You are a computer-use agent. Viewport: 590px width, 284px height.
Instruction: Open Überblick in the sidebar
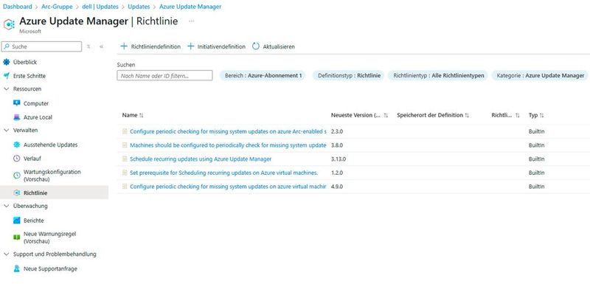pyautogui.click(x=25, y=62)
